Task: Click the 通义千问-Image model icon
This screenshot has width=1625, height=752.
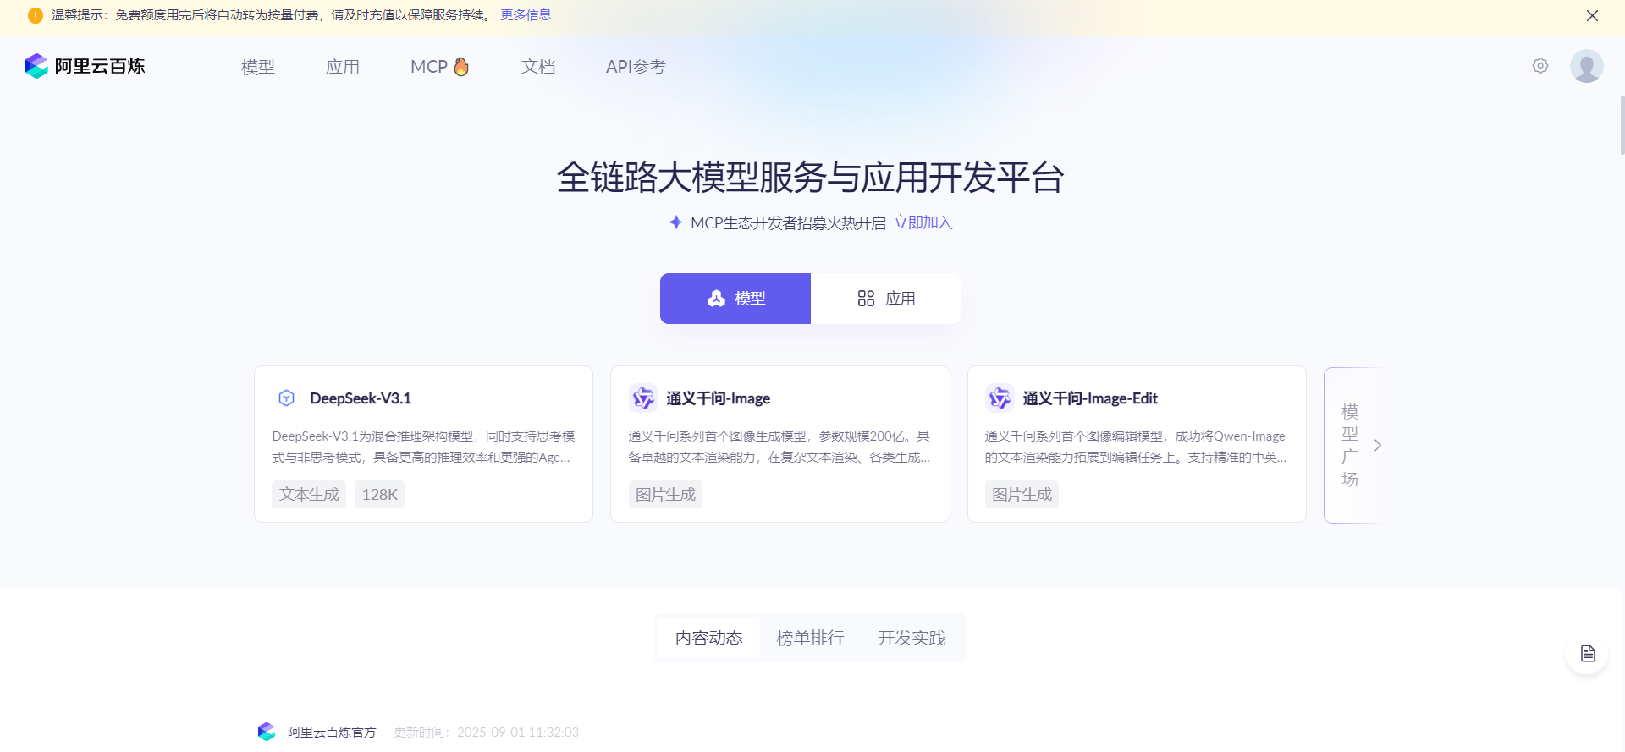Action: pos(643,398)
